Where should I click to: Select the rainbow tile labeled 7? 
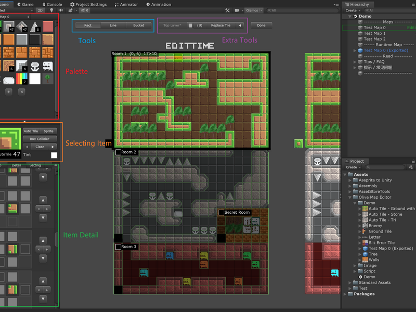point(22,79)
